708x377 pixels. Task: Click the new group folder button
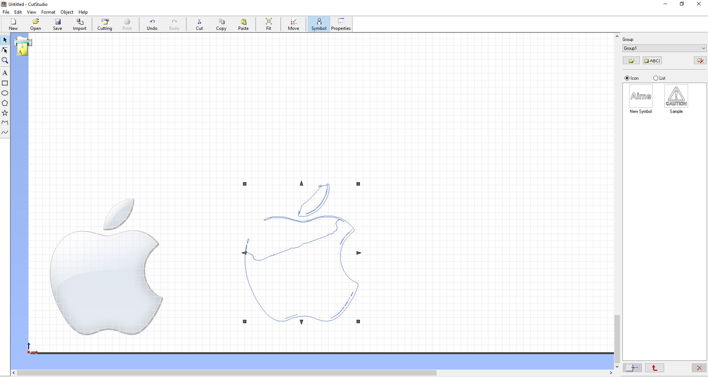pos(631,60)
